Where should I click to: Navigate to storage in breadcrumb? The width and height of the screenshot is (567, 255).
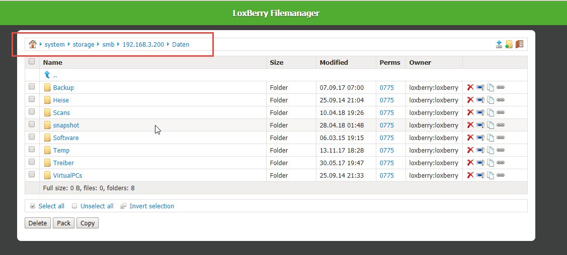[84, 45]
